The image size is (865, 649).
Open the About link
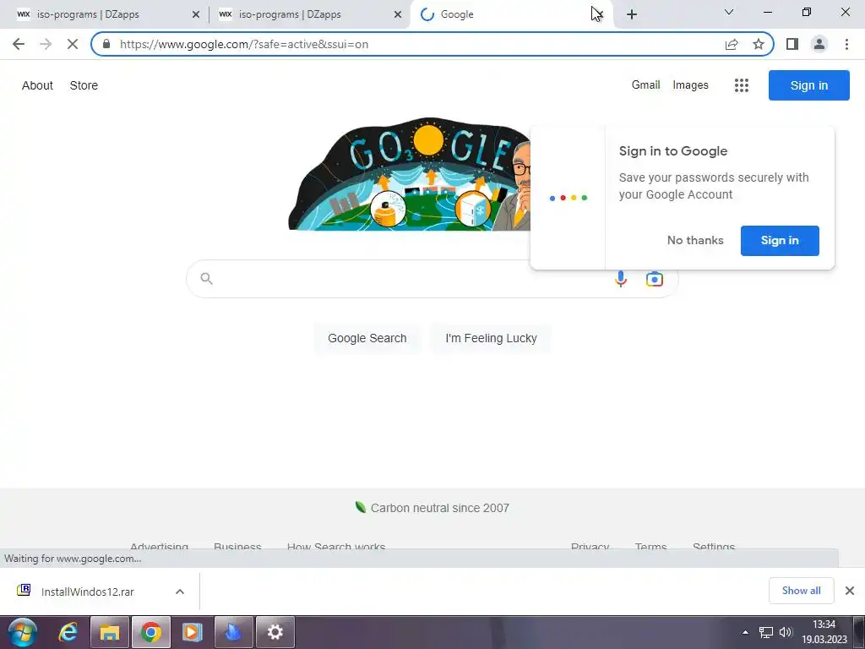(37, 85)
